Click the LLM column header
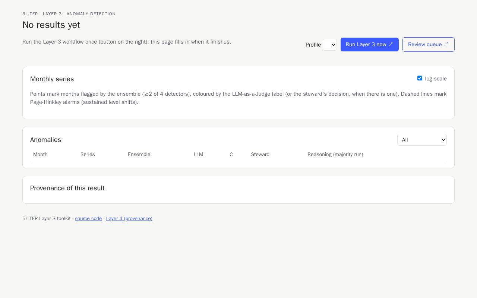477x298 pixels. coord(199,154)
